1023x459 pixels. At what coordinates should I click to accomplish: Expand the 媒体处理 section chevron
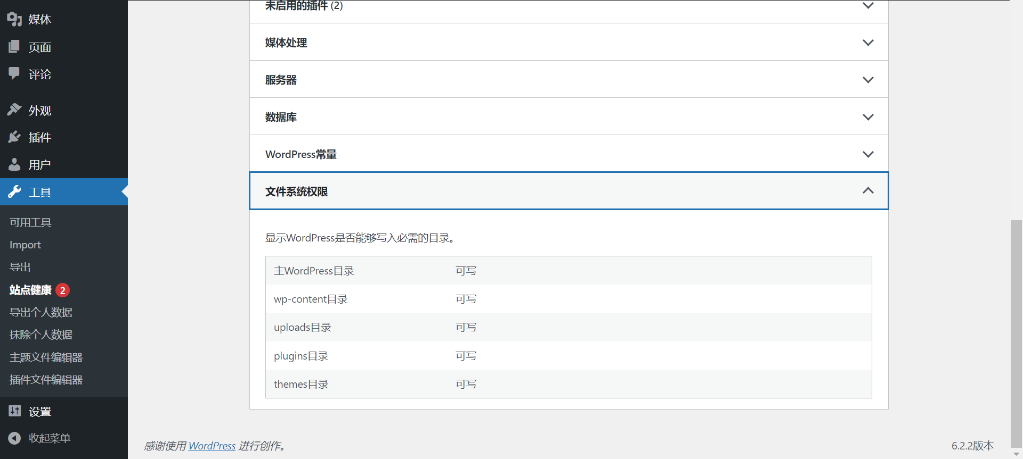pyautogui.click(x=868, y=43)
